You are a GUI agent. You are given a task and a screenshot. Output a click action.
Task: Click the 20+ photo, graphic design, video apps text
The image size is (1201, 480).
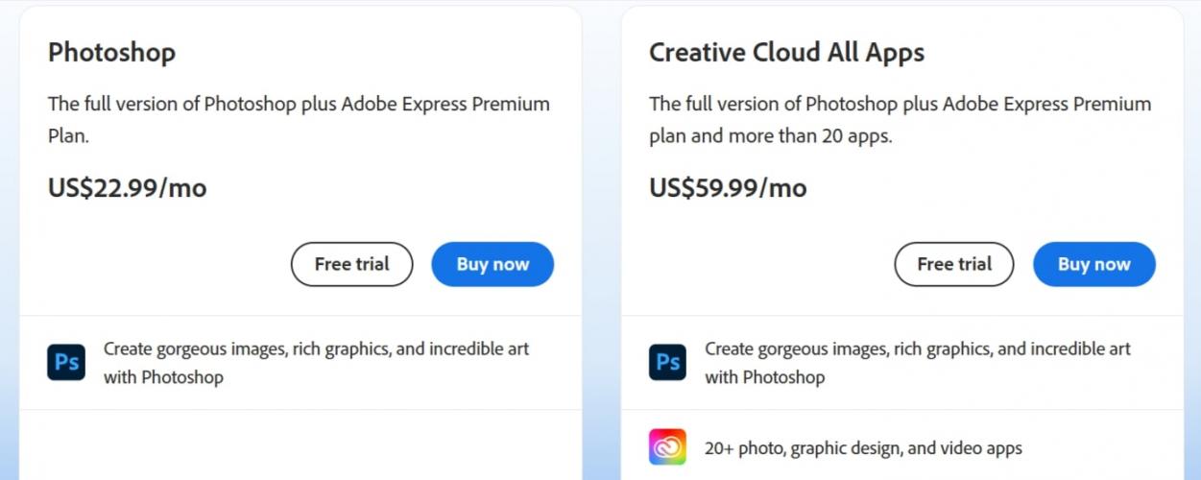[x=863, y=448]
